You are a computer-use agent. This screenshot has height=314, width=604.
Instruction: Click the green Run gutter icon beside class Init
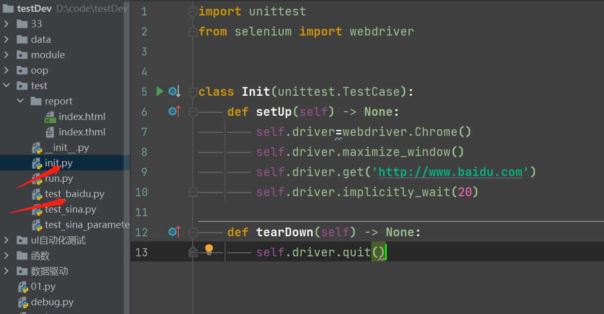(x=160, y=92)
